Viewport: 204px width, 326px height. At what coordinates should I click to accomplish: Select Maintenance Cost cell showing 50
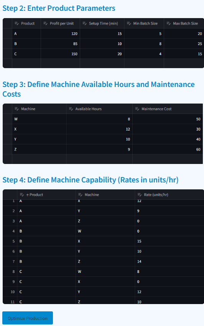tap(168, 119)
